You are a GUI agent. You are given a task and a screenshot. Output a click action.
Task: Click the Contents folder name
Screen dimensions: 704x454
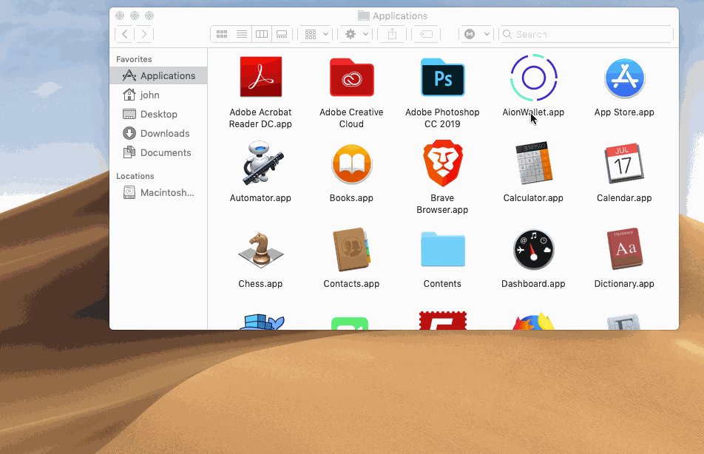click(x=442, y=284)
